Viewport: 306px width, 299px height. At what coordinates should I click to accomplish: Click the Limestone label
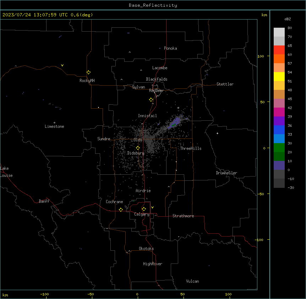point(54,126)
